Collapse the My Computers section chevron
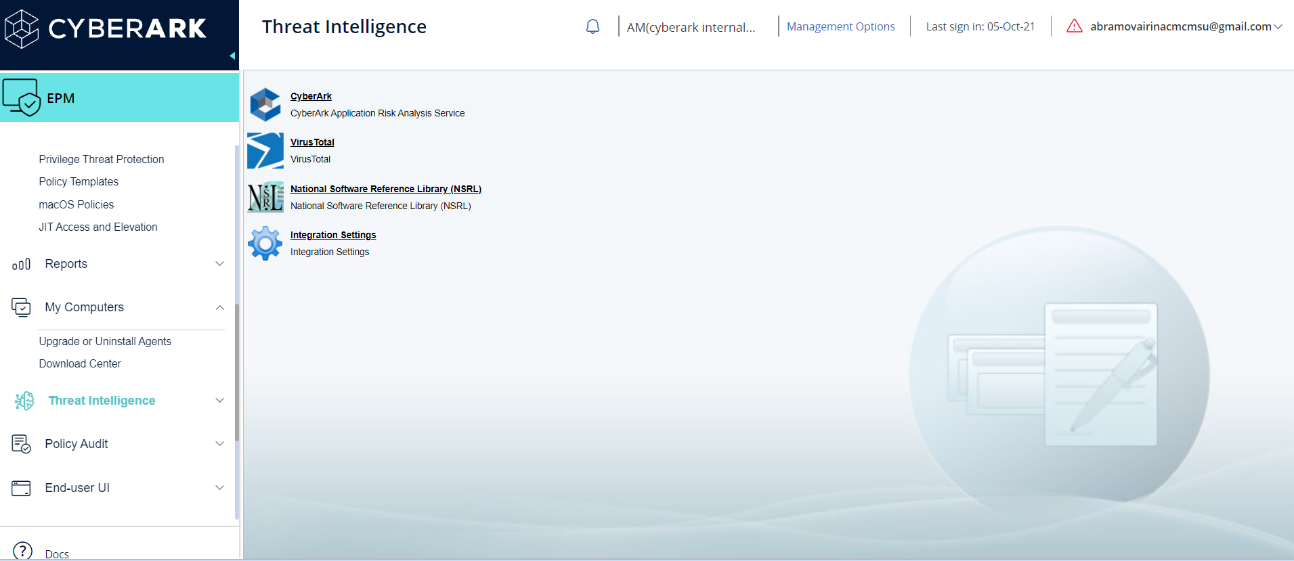This screenshot has width=1294, height=561. 219,307
